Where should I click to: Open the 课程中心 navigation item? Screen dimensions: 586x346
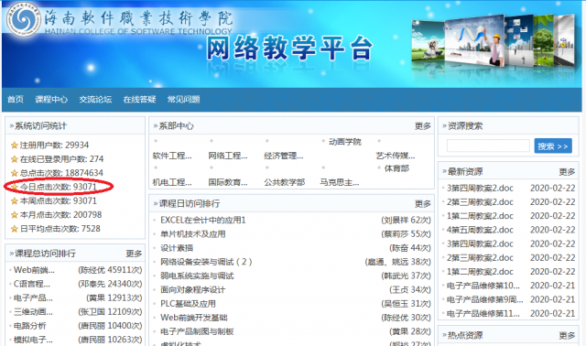pyautogui.click(x=51, y=100)
